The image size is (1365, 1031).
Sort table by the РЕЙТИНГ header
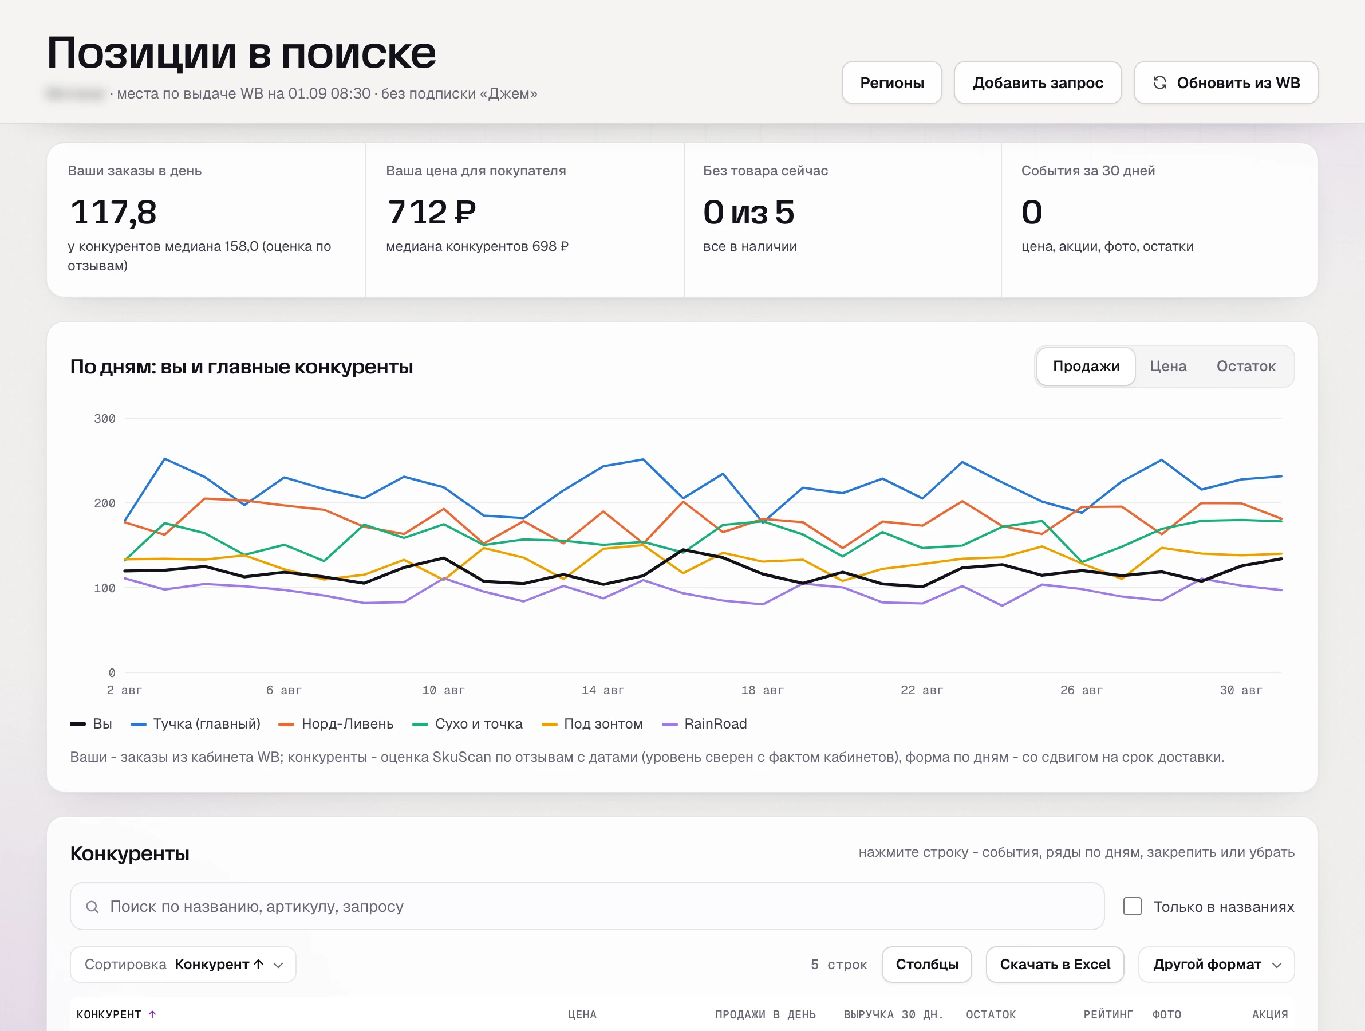[1108, 1014]
